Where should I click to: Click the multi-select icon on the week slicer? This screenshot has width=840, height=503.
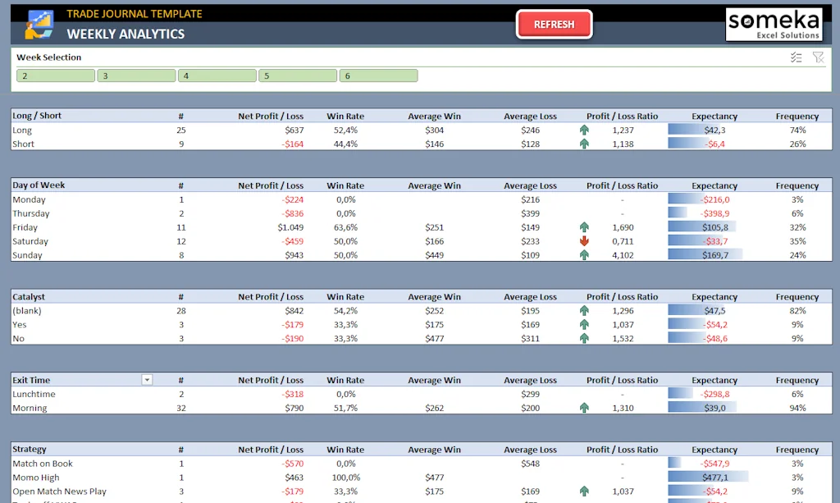(x=795, y=57)
